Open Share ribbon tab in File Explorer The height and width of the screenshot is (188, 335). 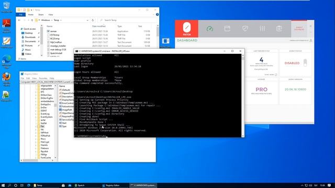pos(41,15)
